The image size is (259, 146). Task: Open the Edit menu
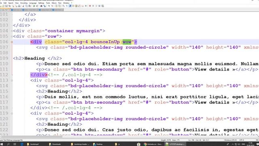(x=5, y=3)
